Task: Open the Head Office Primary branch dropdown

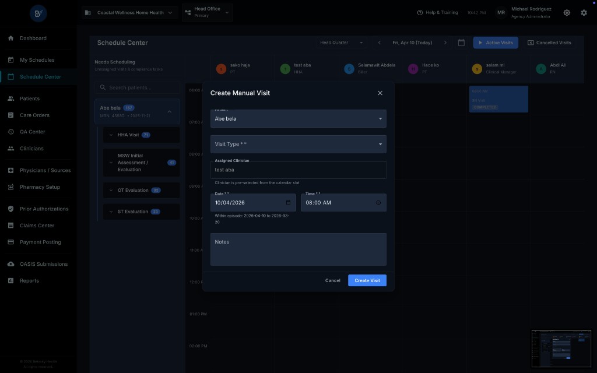Action: 208,12
